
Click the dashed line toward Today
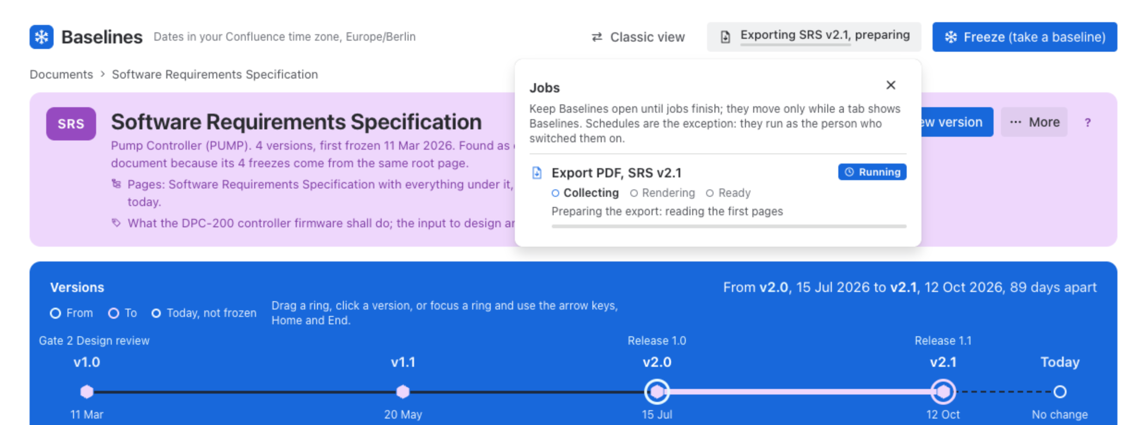(1004, 392)
